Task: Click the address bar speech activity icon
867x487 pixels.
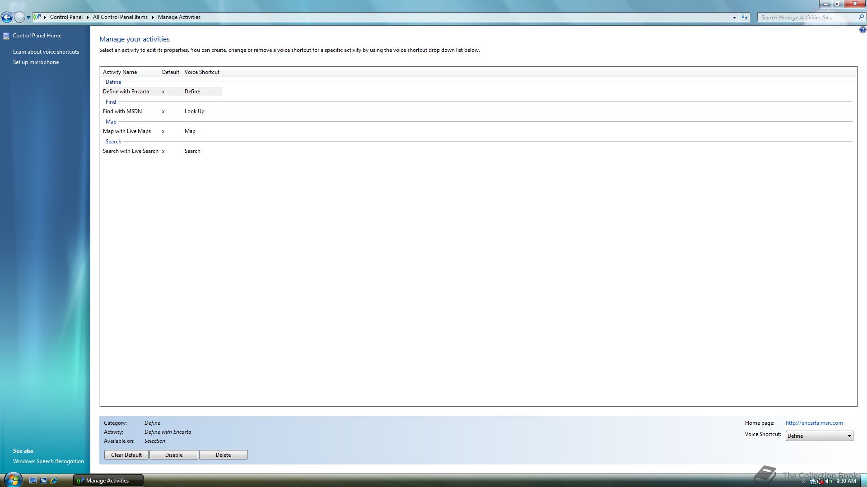Action: 37,17
